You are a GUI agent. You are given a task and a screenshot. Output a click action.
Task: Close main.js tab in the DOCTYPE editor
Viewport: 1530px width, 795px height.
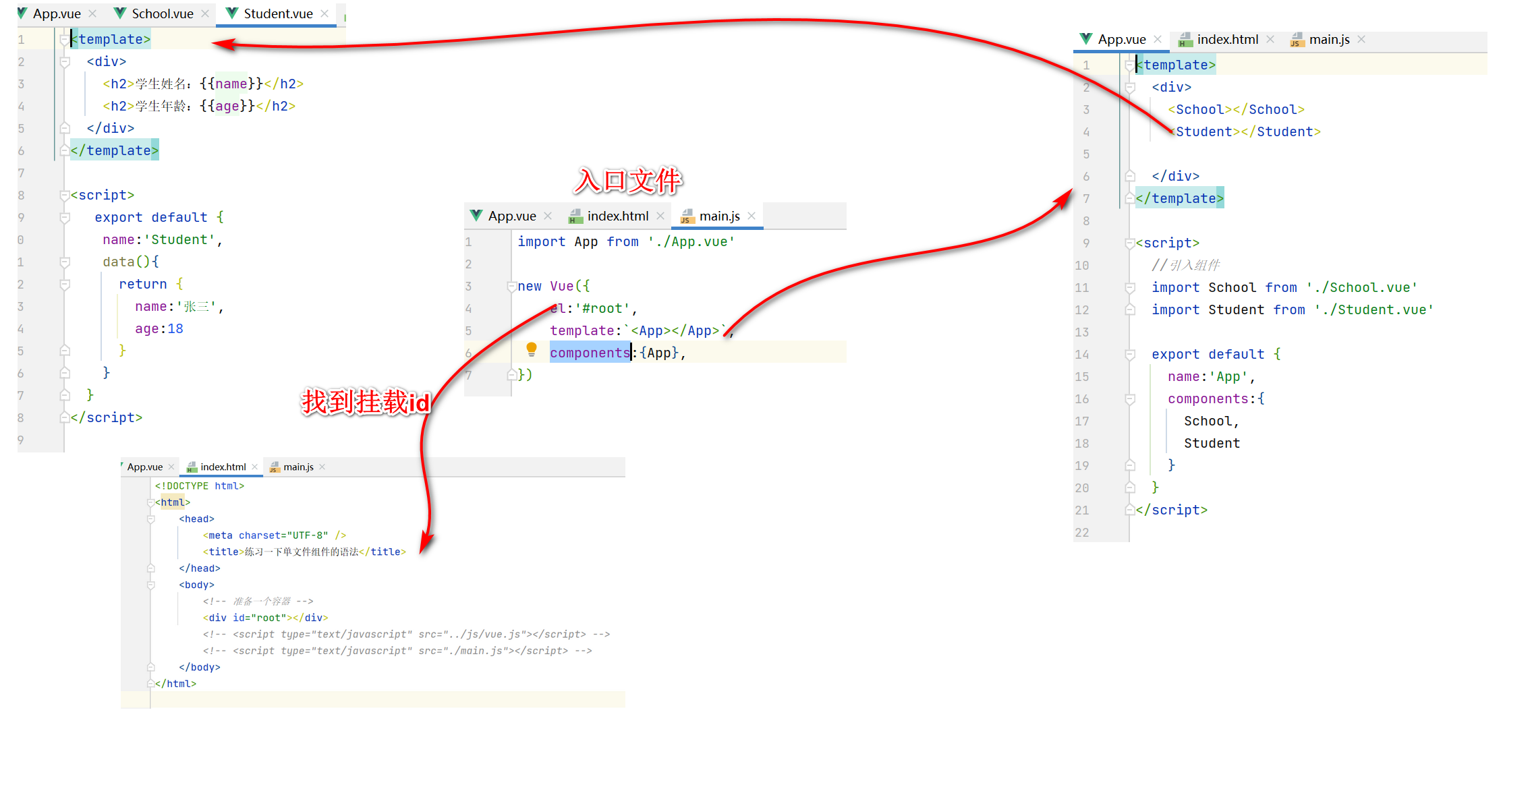322,467
